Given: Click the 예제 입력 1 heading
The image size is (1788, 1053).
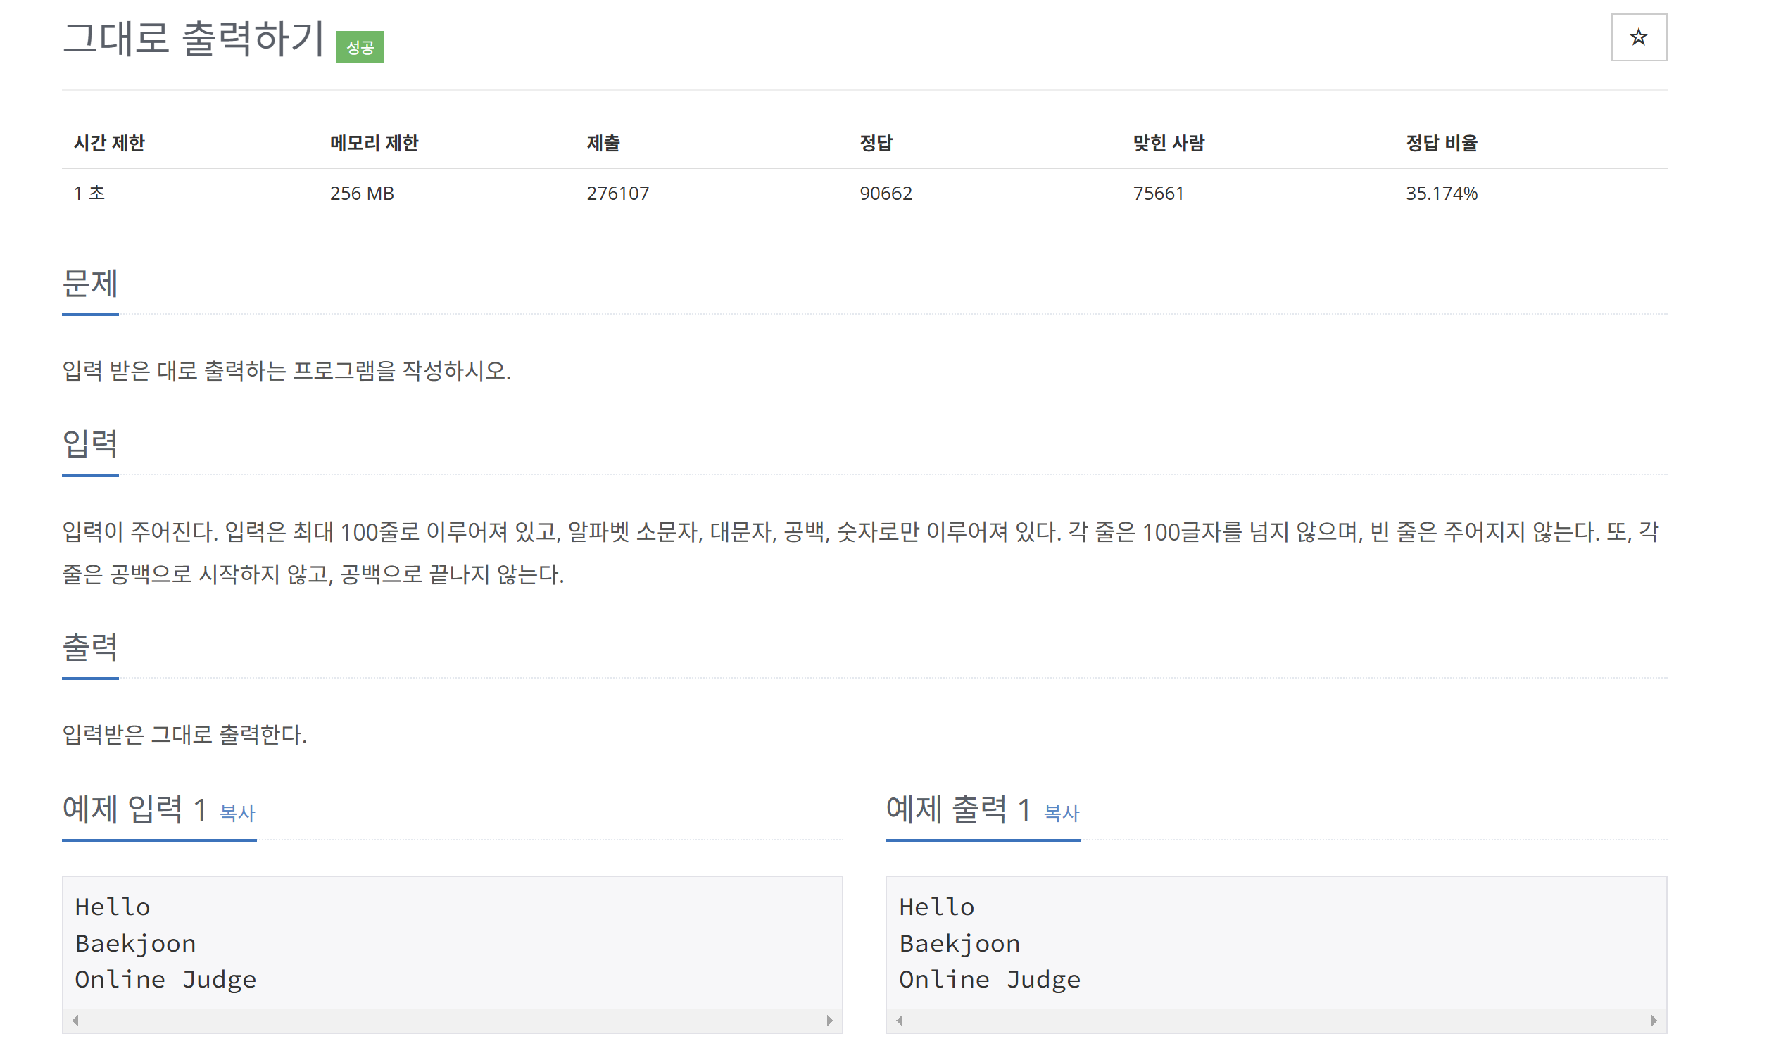Looking at the screenshot, I should (134, 809).
